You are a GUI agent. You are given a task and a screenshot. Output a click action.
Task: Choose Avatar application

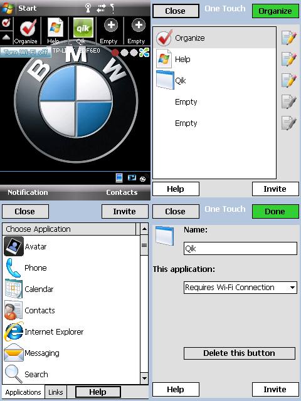click(x=71, y=246)
